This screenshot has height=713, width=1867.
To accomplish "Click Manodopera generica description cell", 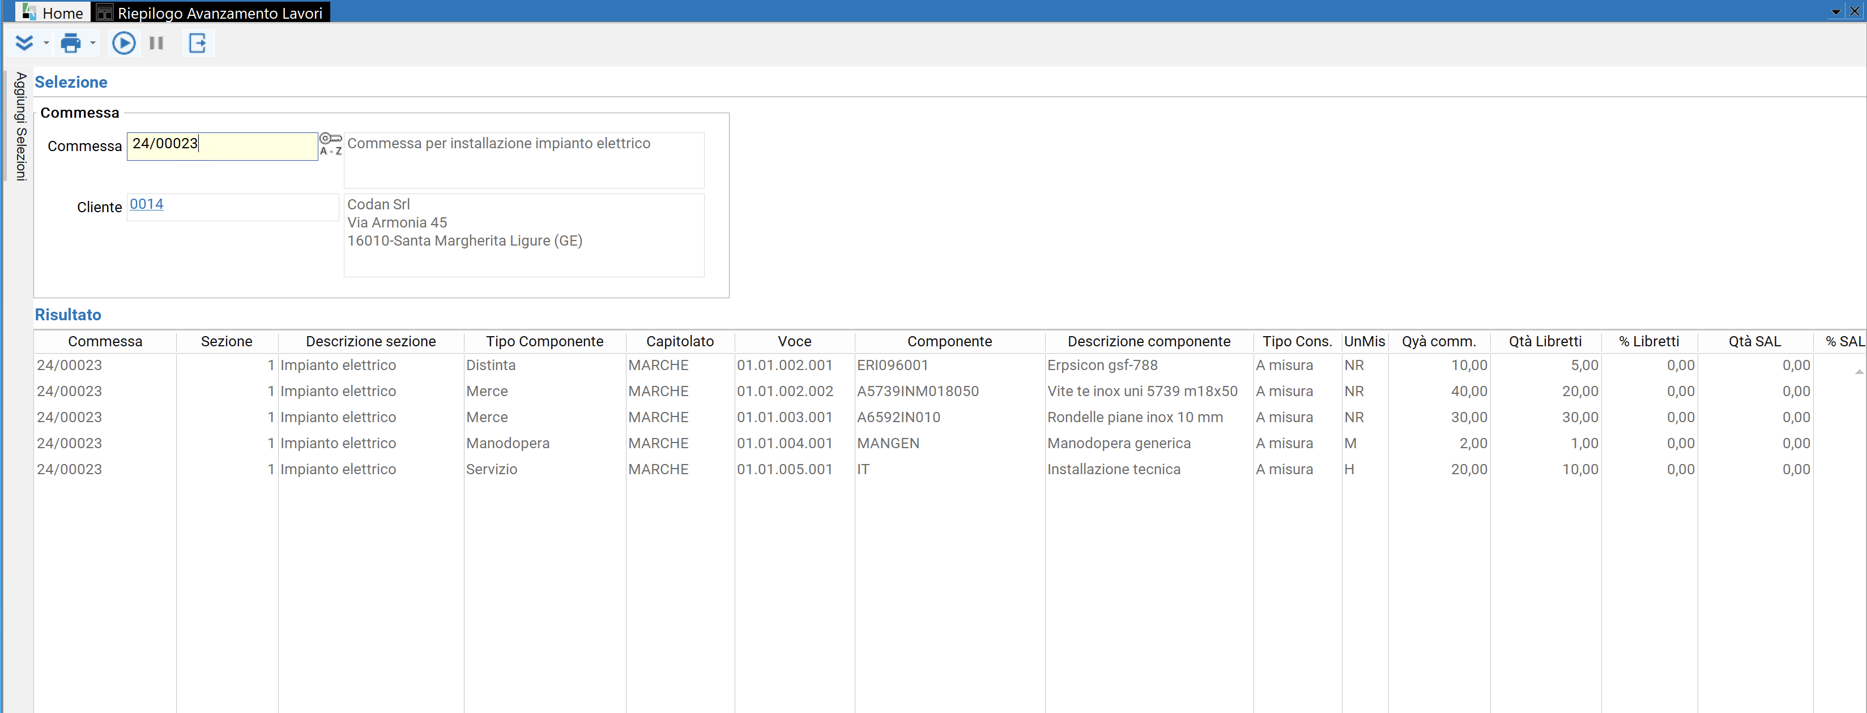I will coord(1149,444).
